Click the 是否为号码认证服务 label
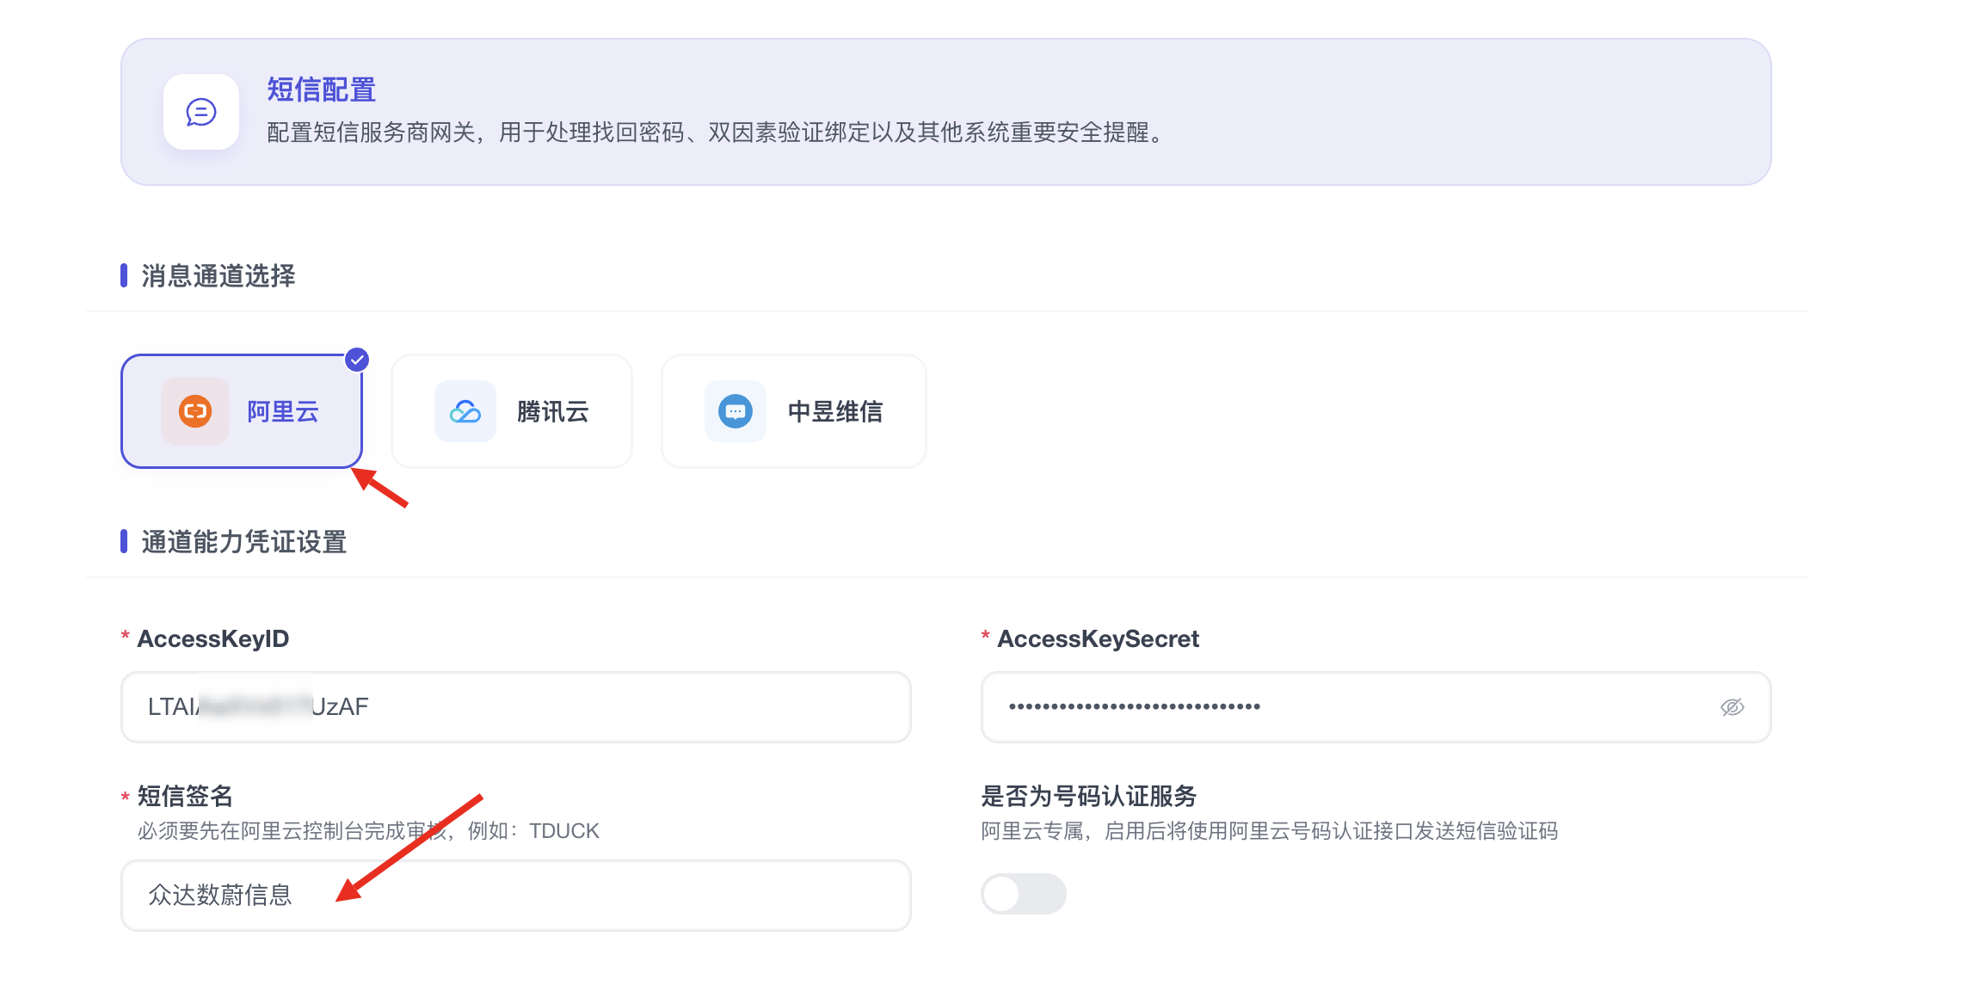Image resolution: width=1982 pixels, height=998 pixels. click(x=1089, y=796)
